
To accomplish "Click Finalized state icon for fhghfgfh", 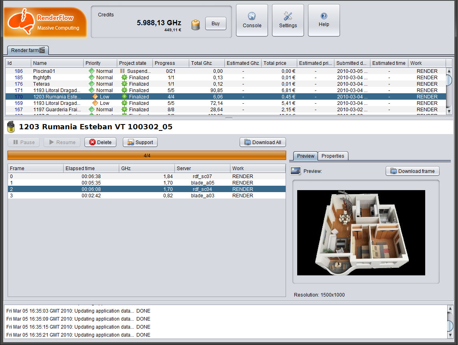I will pos(124,77).
